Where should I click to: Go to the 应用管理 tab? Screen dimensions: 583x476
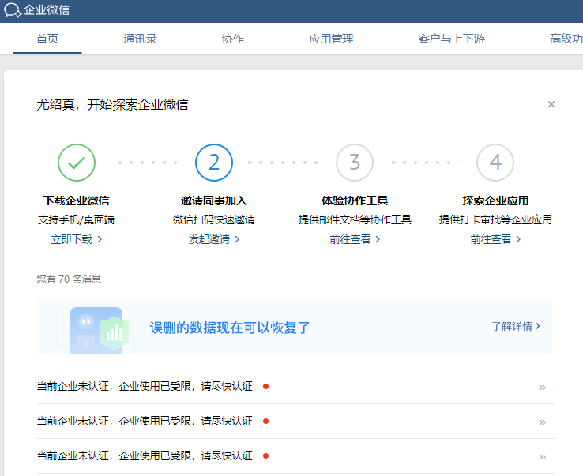tap(331, 39)
